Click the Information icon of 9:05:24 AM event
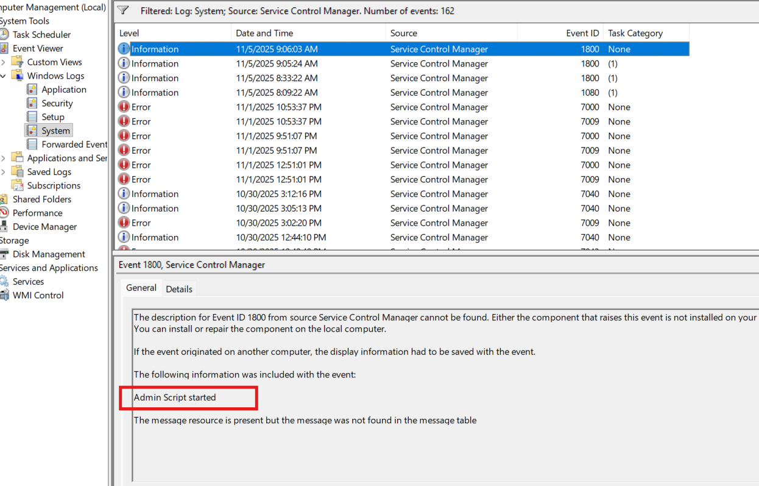The image size is (759, 486). coord(124,63)
